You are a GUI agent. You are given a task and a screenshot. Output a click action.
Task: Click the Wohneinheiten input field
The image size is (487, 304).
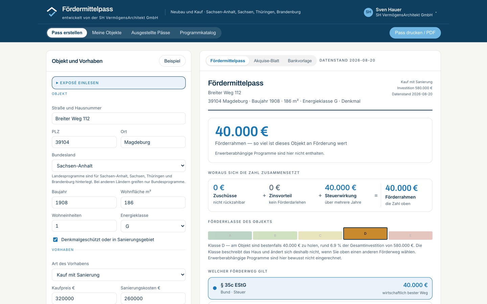[84, 226]
